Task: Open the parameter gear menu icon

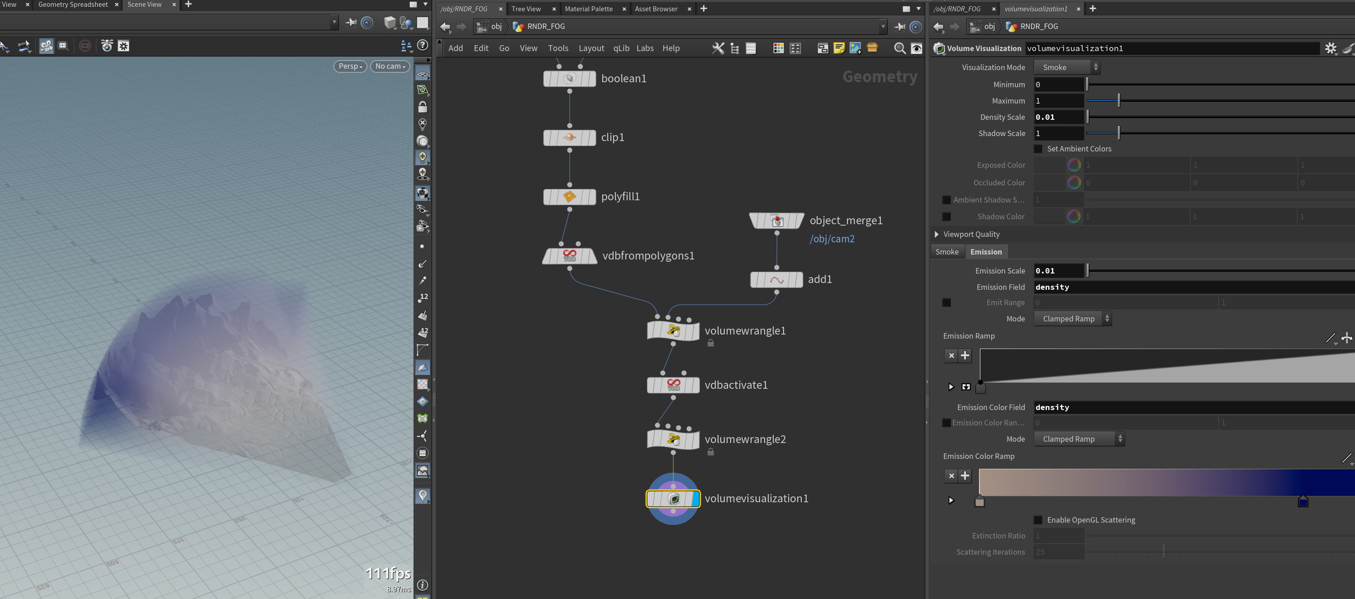Action: click(1330, 48)
